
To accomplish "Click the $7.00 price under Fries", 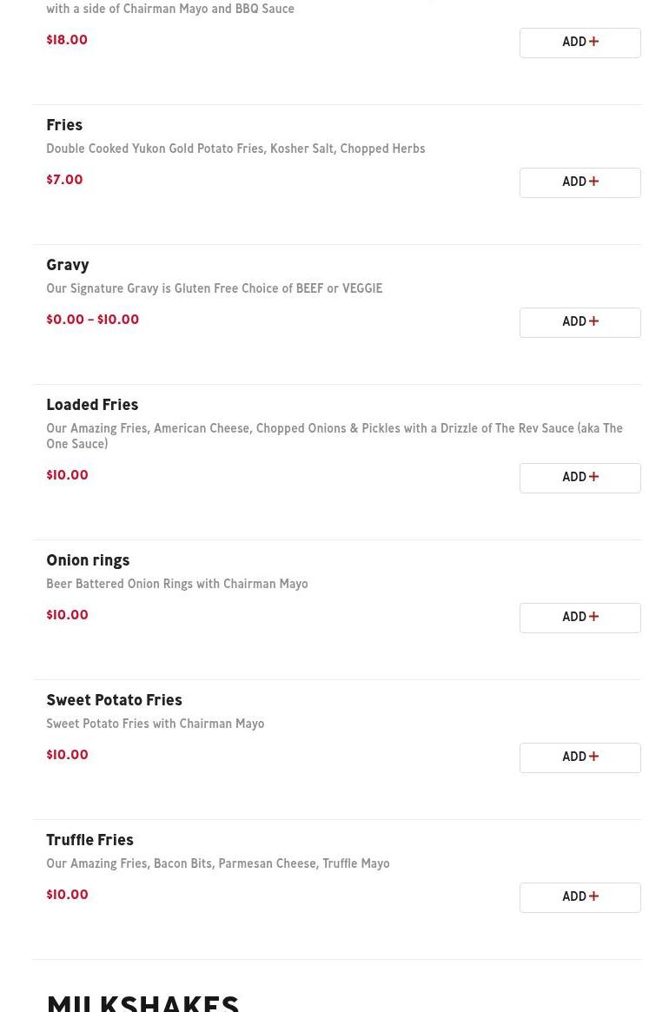I will 64,181.
